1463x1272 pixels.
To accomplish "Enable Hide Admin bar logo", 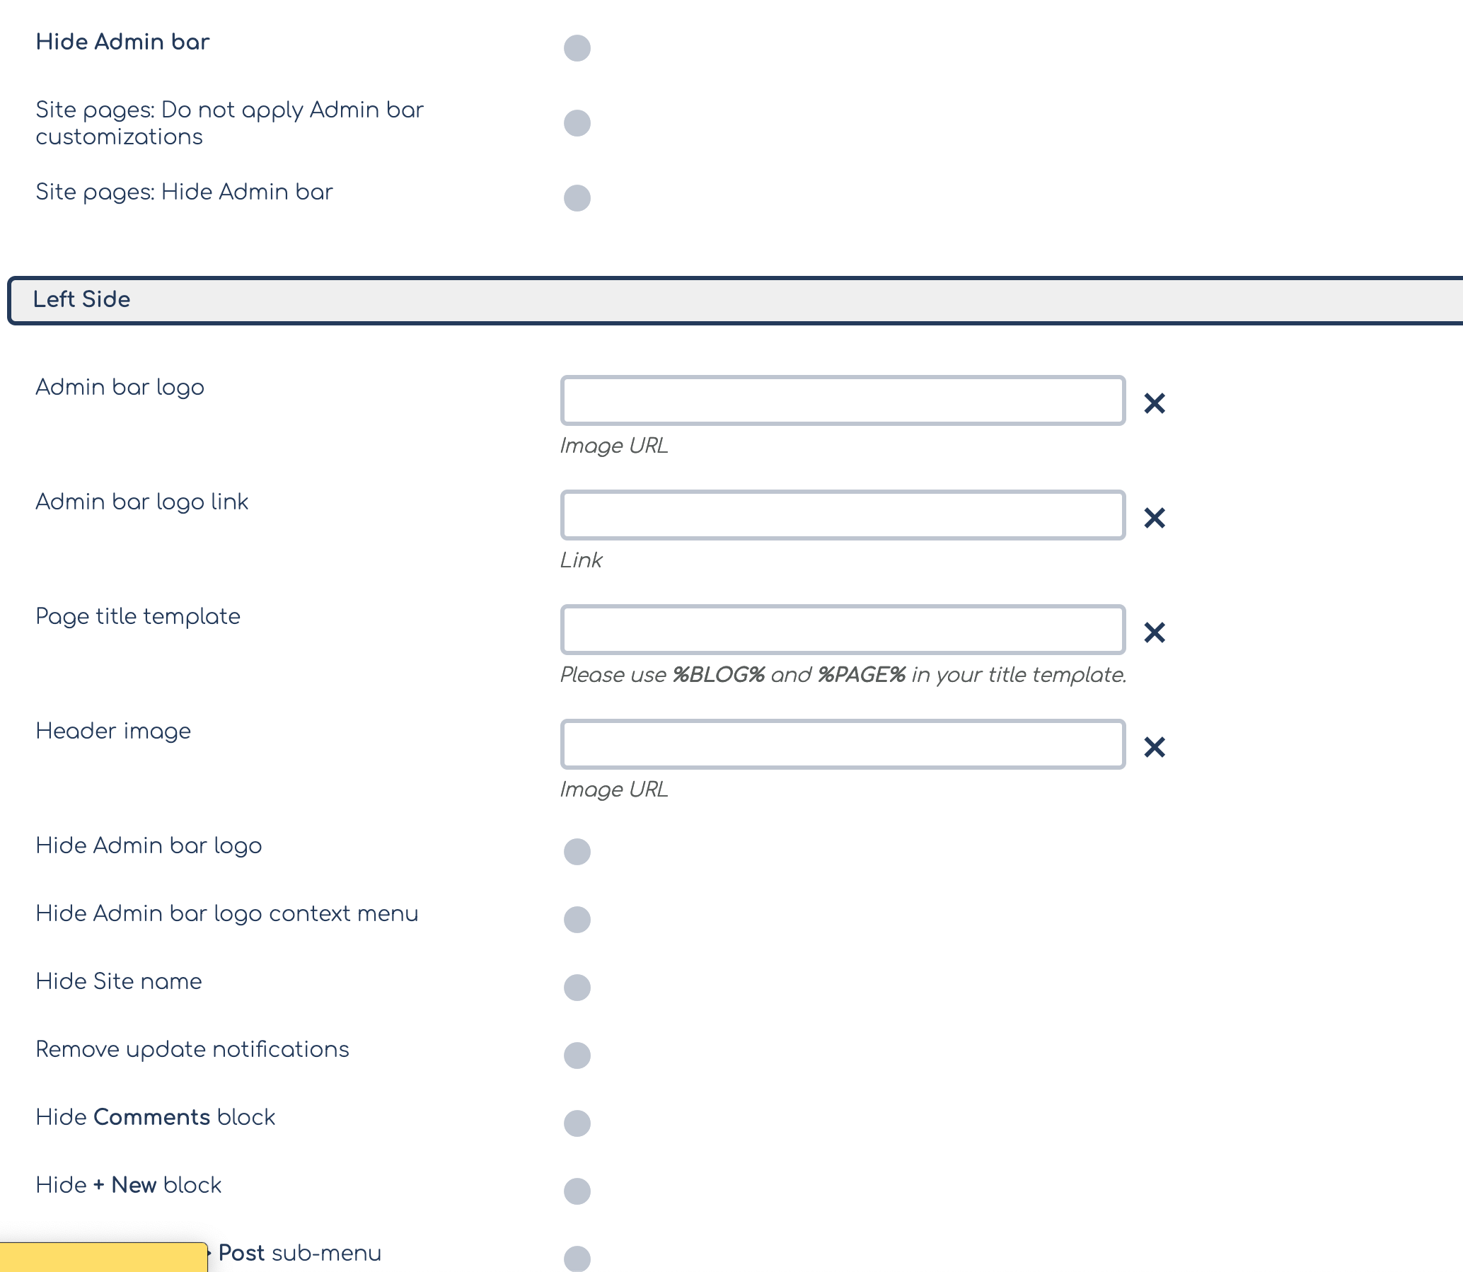I will pos(577,851).
